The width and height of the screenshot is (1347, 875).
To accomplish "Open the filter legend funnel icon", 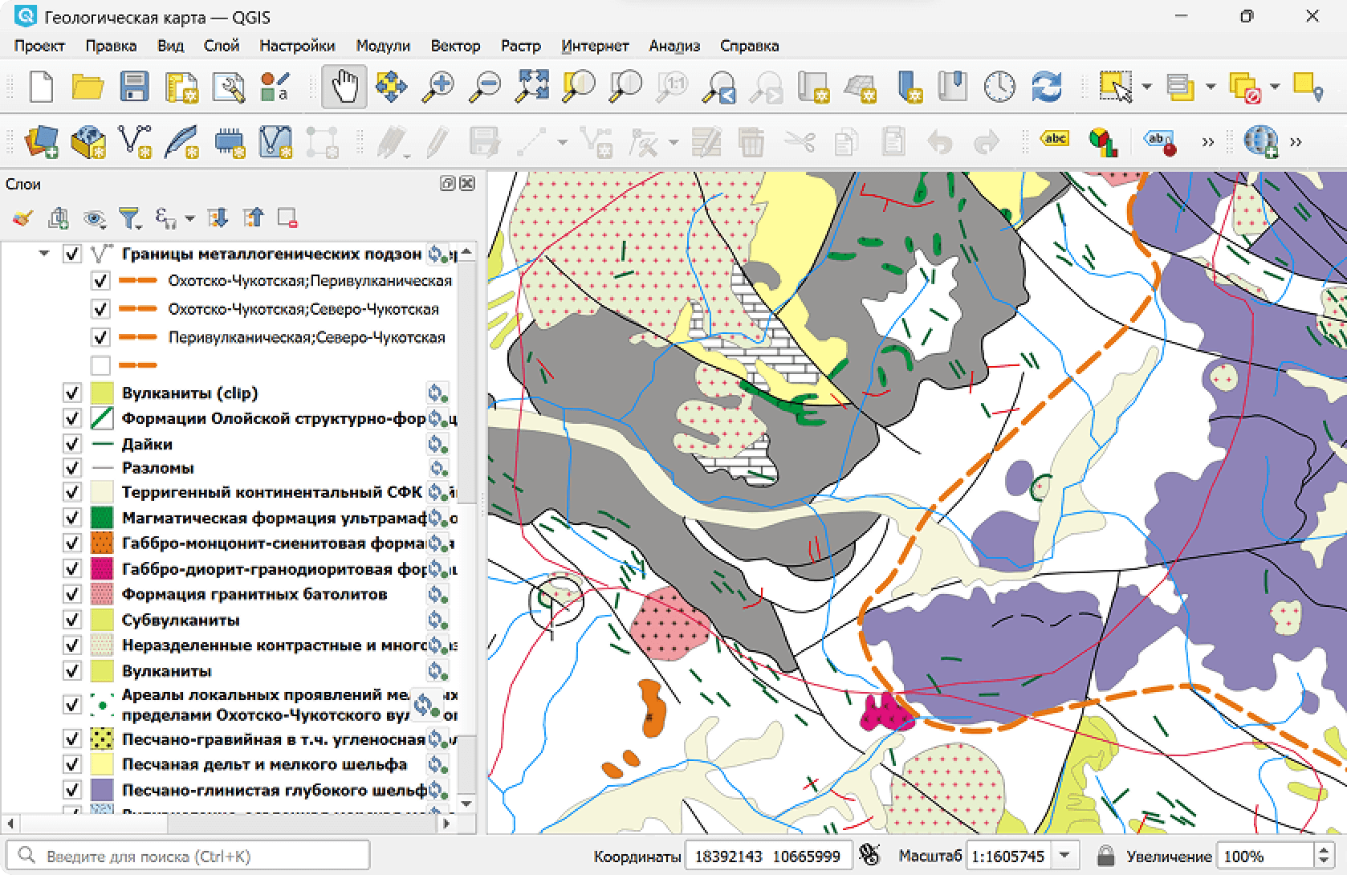I will pyautogui.click(x=129, y=218).
